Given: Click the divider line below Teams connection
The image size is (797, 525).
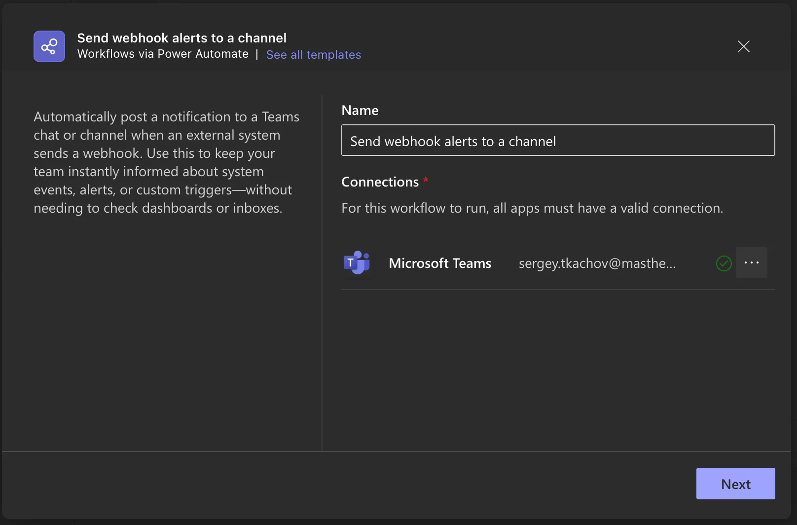Looking at the screenshot, I should [558, 290].
